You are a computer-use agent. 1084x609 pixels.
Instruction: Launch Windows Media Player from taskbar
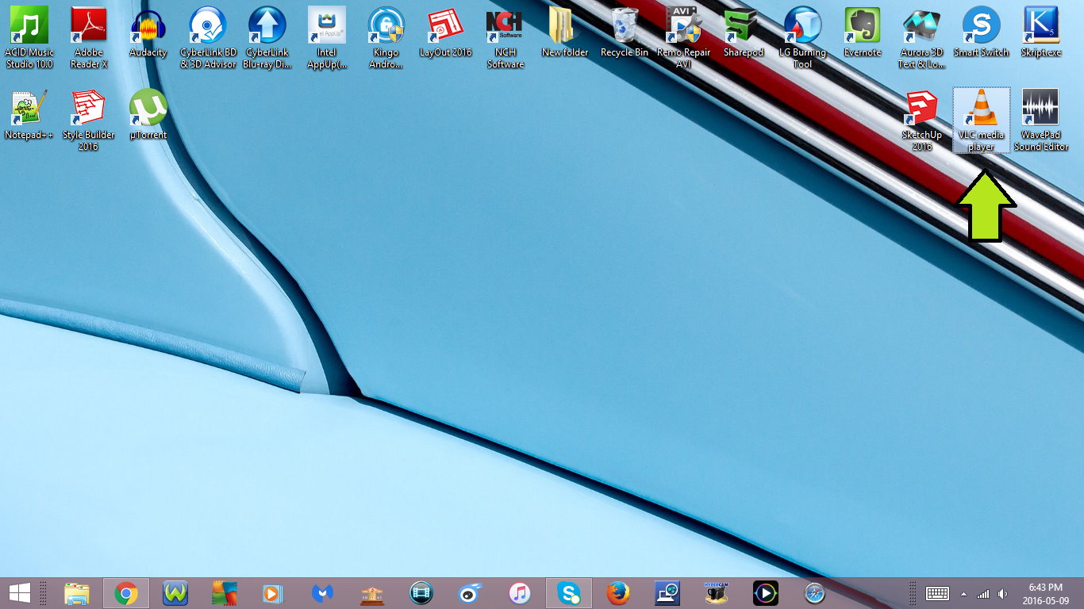tap(274, 592)
